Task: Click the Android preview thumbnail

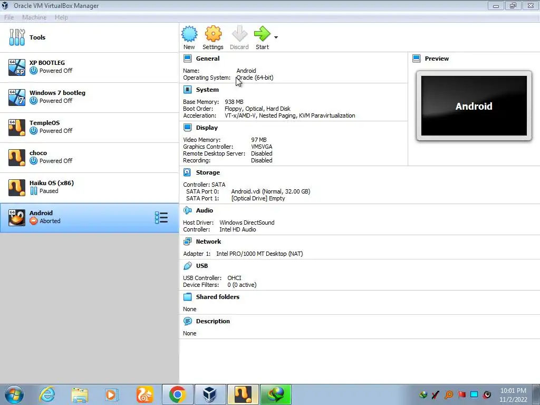Action: point(474,106)
